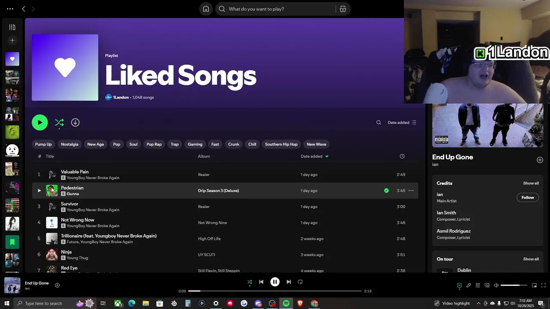Screen dimensions: 550x309
Task: Add now-playing End Up Gone to Liked Songs
Action: click(x=57, y=285)
